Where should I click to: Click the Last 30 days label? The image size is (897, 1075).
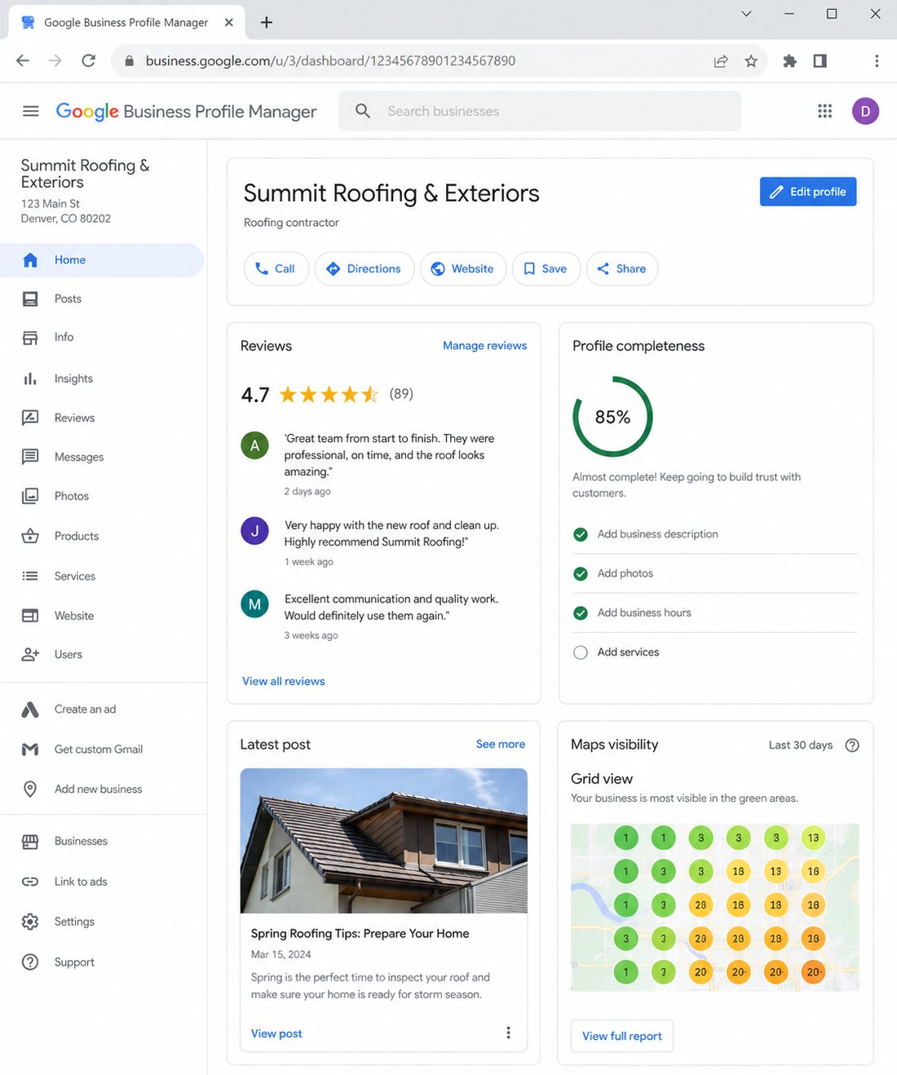pos(801,745)
